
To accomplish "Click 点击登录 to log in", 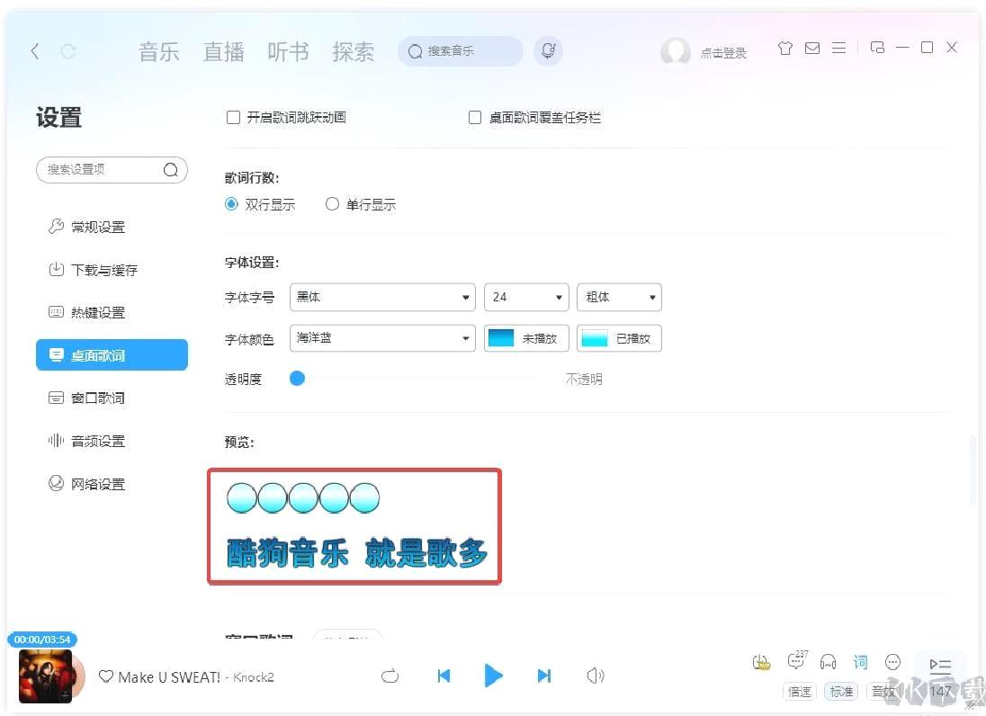I will [724, 53].
